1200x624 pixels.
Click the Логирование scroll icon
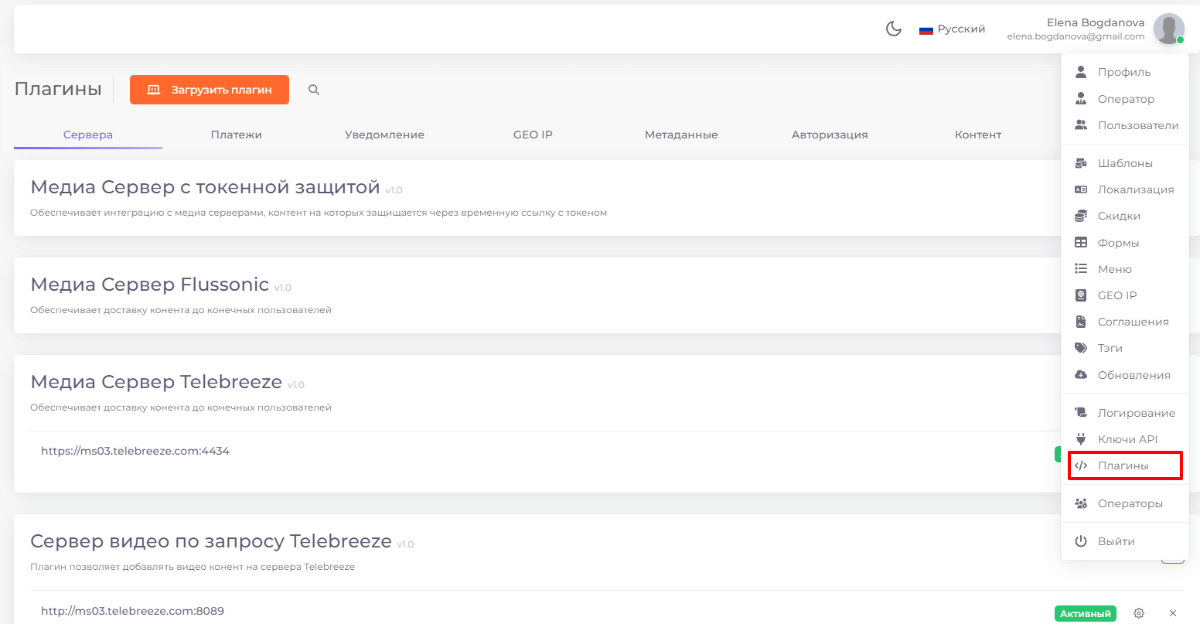(x=1081, y=413)
